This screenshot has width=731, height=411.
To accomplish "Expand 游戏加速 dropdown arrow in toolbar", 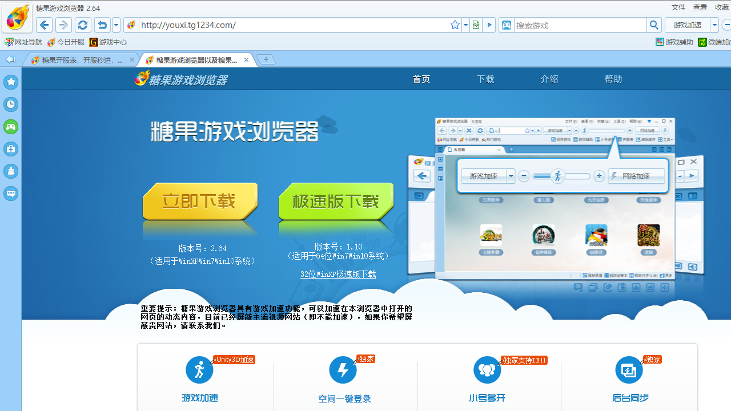I will pos(714,25).
